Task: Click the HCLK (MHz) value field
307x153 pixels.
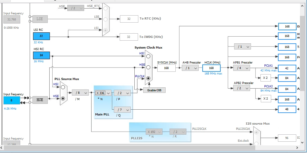Action: pyautogui.click(x=212, y=68)
